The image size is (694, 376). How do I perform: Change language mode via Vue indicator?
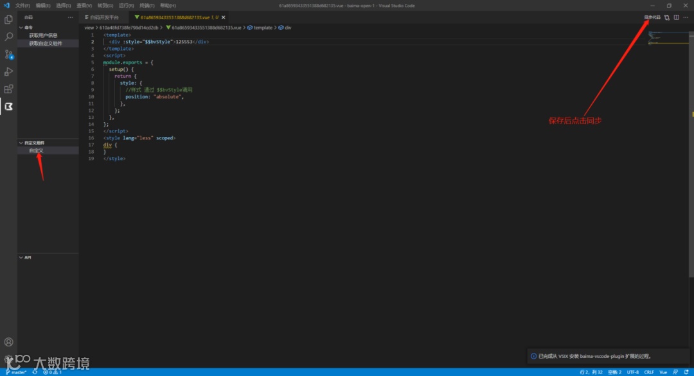click(663, 372)
